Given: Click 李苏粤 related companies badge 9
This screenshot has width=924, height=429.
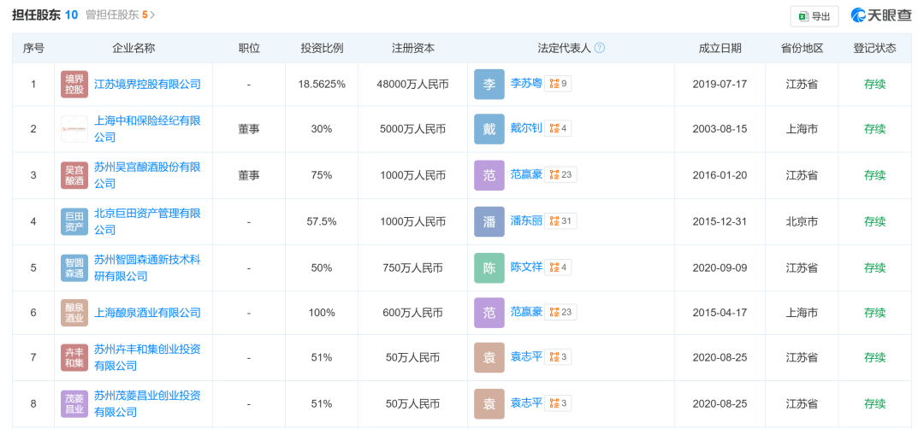Looking at the screenshot, I should pyautogui.click(x=558, y=84).
